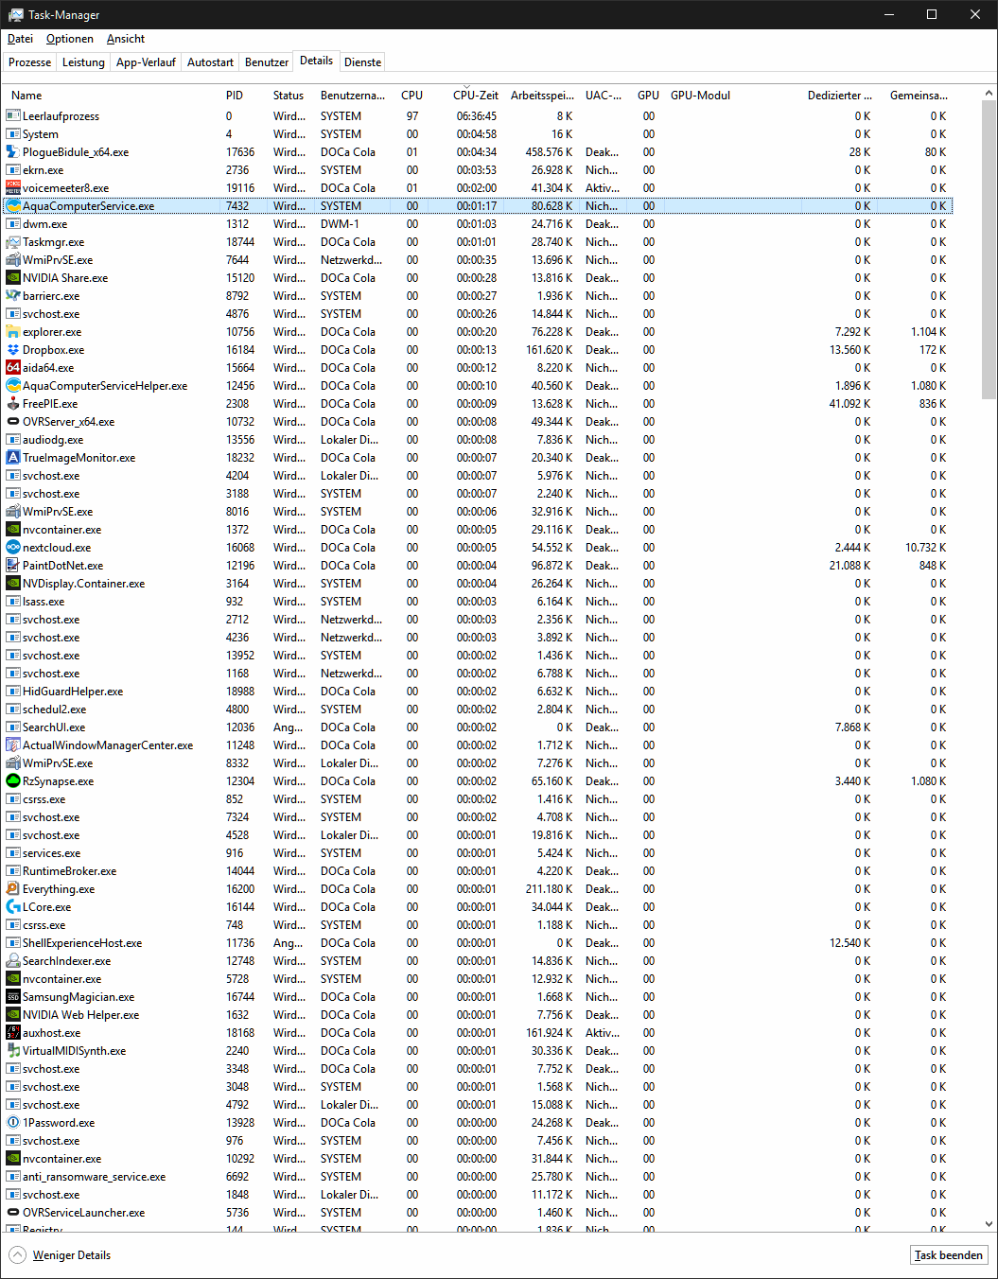
Task: Click the Dropbox.exe icon
Action: tap(13, 350)
